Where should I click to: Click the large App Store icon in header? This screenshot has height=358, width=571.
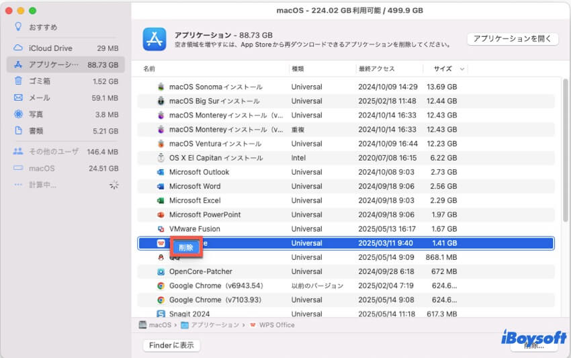pyautogui.click(x=155, y=40)
